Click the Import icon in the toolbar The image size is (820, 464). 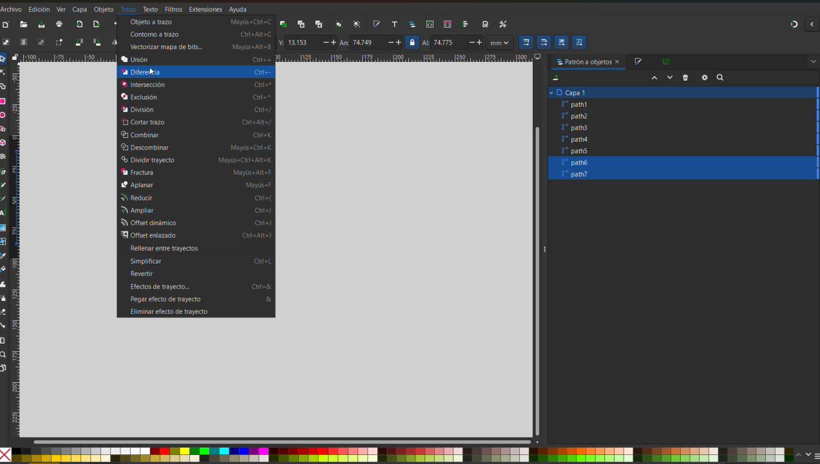coord(79,24)
